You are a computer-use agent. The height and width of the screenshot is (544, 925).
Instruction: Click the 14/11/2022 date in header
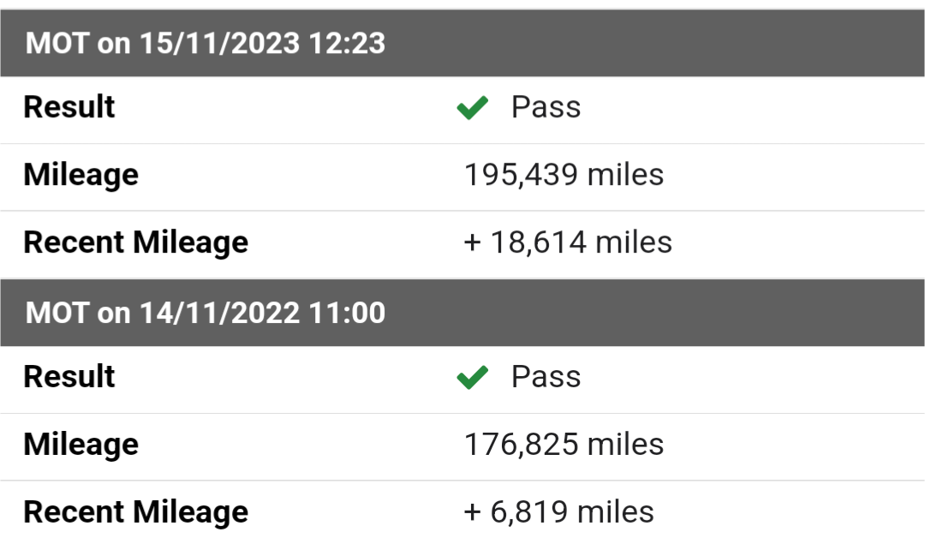click(x=219, y=313)
